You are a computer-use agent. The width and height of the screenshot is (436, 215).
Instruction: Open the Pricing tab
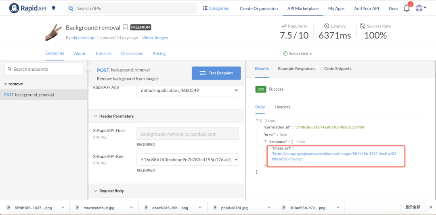pos(159,53)
